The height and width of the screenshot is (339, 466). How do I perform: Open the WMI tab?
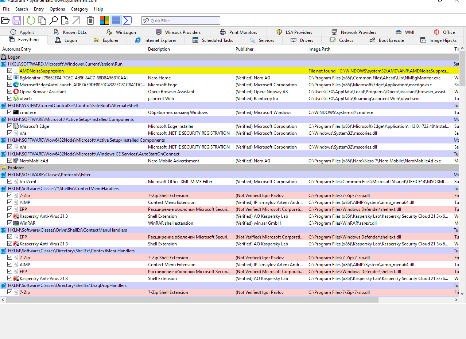click(405, 32)
